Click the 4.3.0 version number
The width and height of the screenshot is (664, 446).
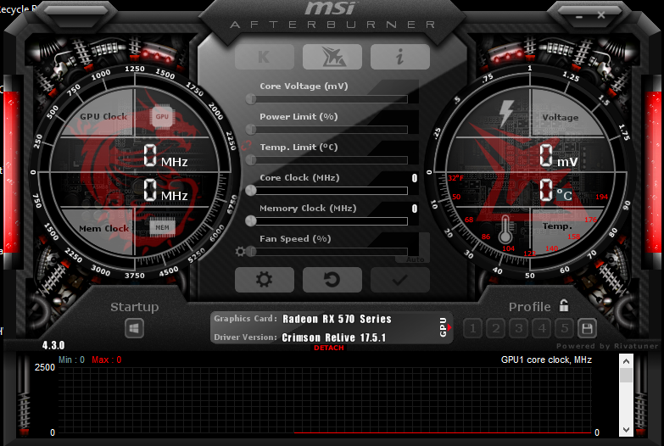coord(53,345)
